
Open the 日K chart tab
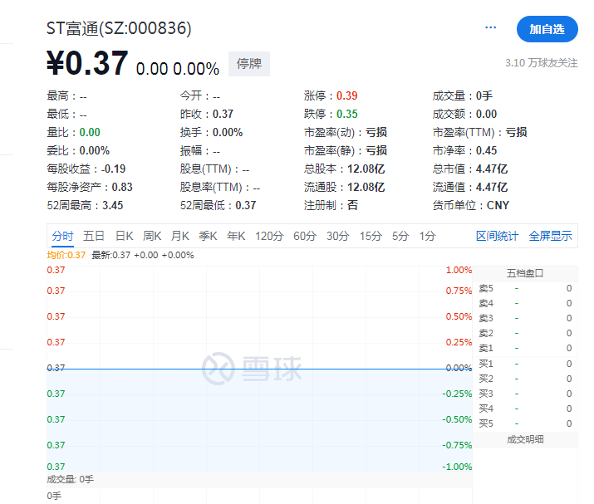(x=124, y=236)
